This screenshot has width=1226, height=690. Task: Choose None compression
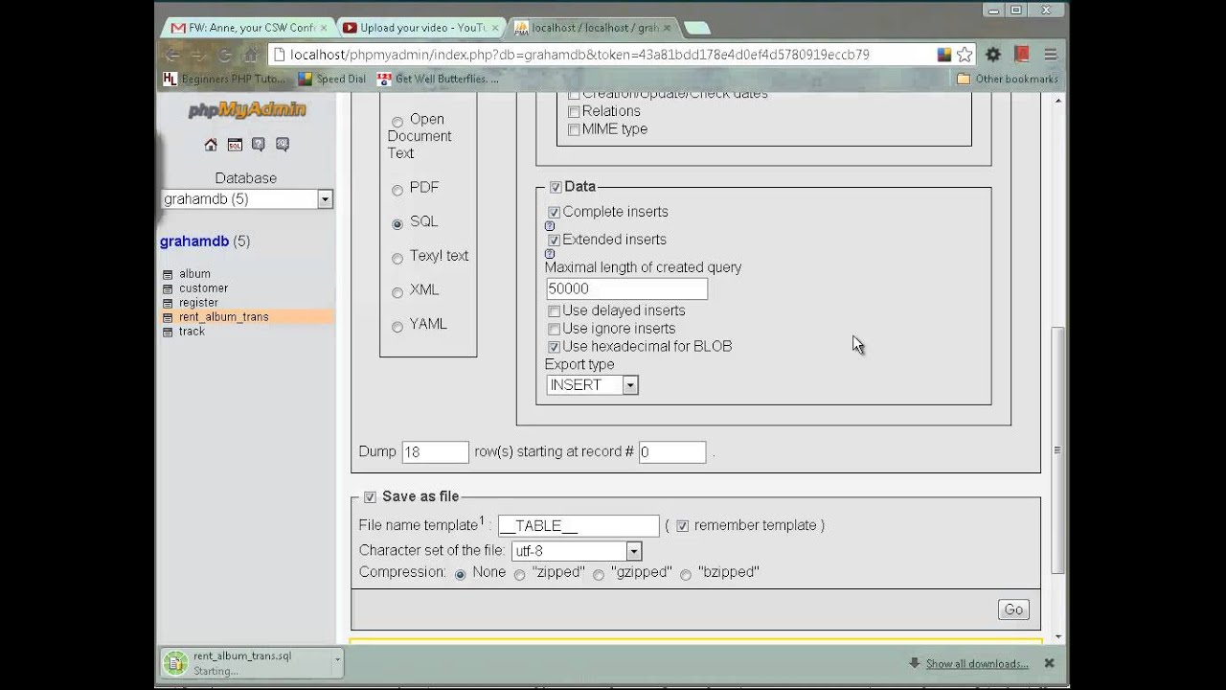tap(461, 574)
